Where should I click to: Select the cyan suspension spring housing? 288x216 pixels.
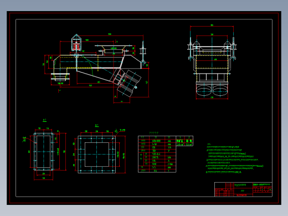(76, 43)
